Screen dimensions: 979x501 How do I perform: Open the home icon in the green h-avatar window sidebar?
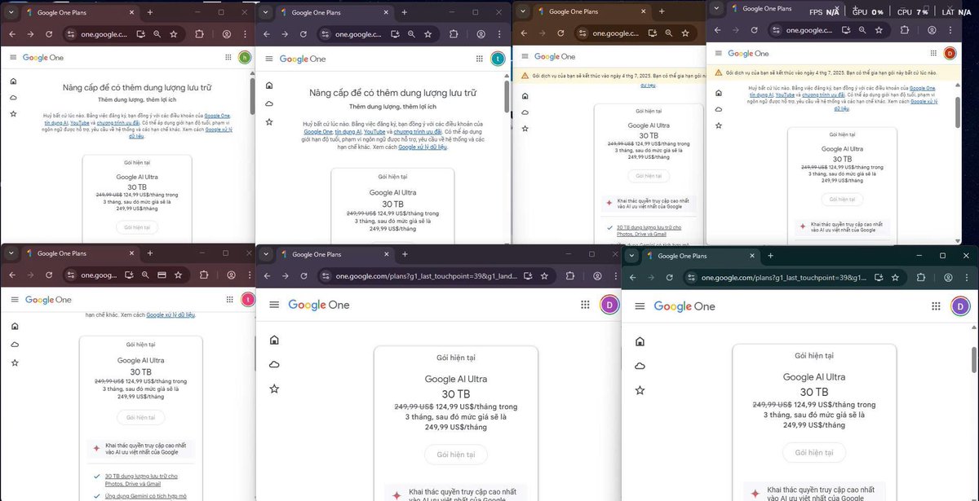tap(13, 81)
